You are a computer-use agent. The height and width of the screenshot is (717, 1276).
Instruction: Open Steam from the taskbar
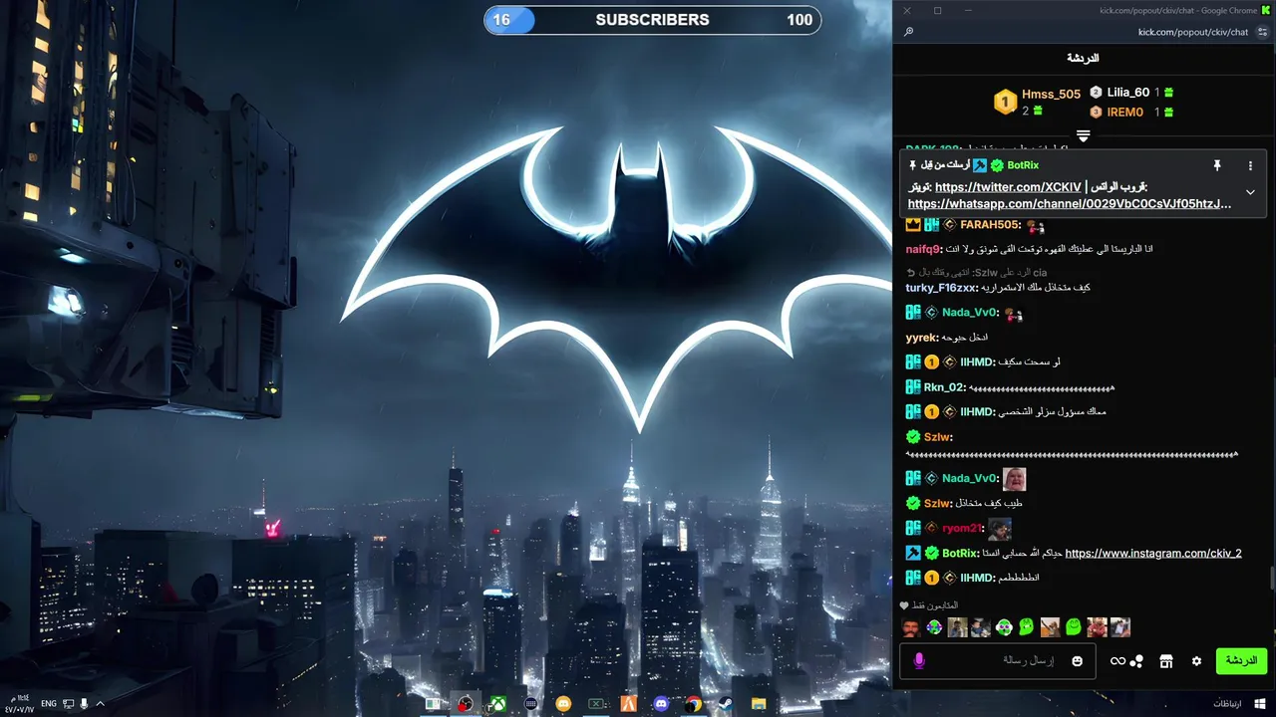[726, 704]
